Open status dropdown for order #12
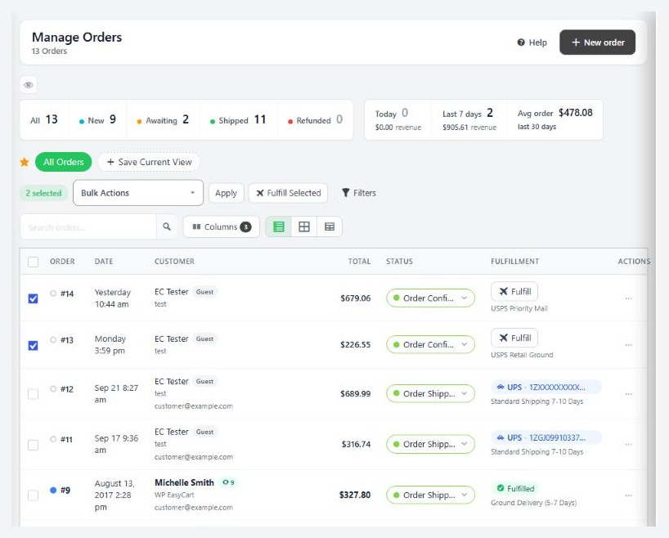The width and height of the screenshot is (669, 538). click(x=430, y=393)
